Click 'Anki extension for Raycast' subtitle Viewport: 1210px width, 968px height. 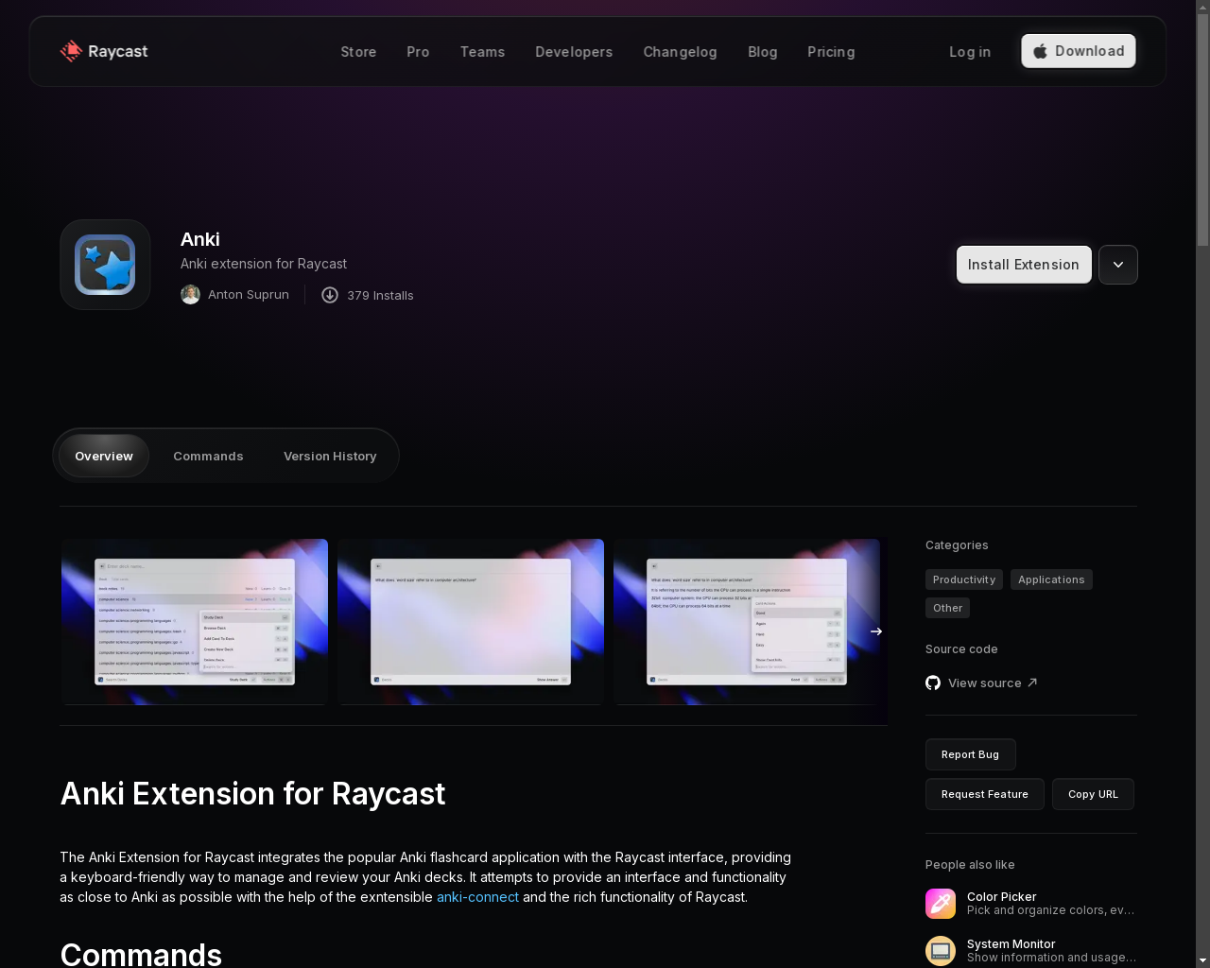click(264, 264)
